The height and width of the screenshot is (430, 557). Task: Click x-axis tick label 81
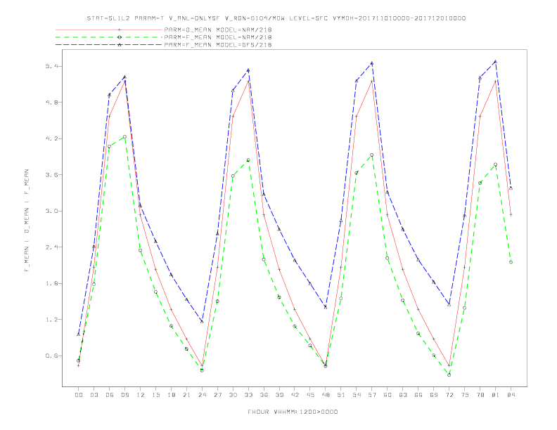496,395
